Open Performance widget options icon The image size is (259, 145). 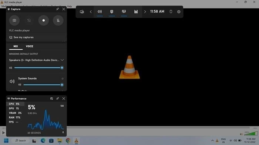pos(51,99)
